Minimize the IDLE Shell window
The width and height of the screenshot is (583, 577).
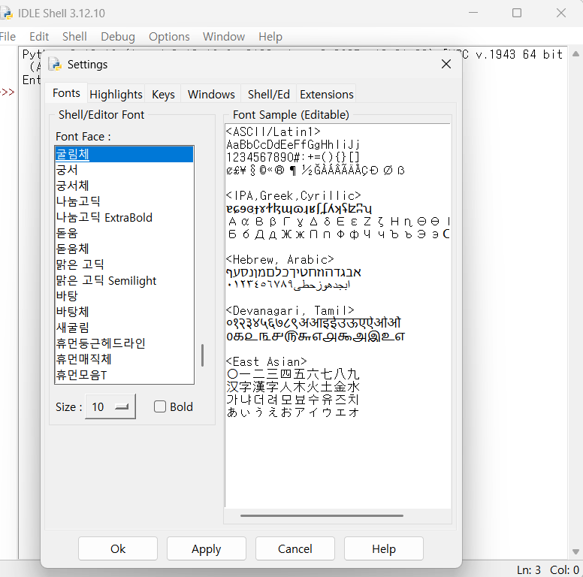[473, 13]
